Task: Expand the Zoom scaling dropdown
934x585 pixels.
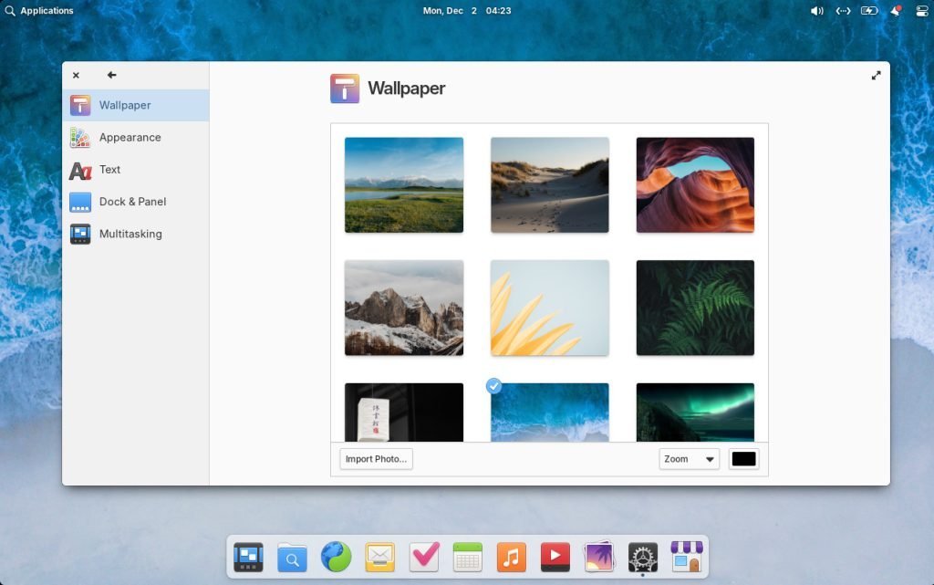Action: click(689, 459)
